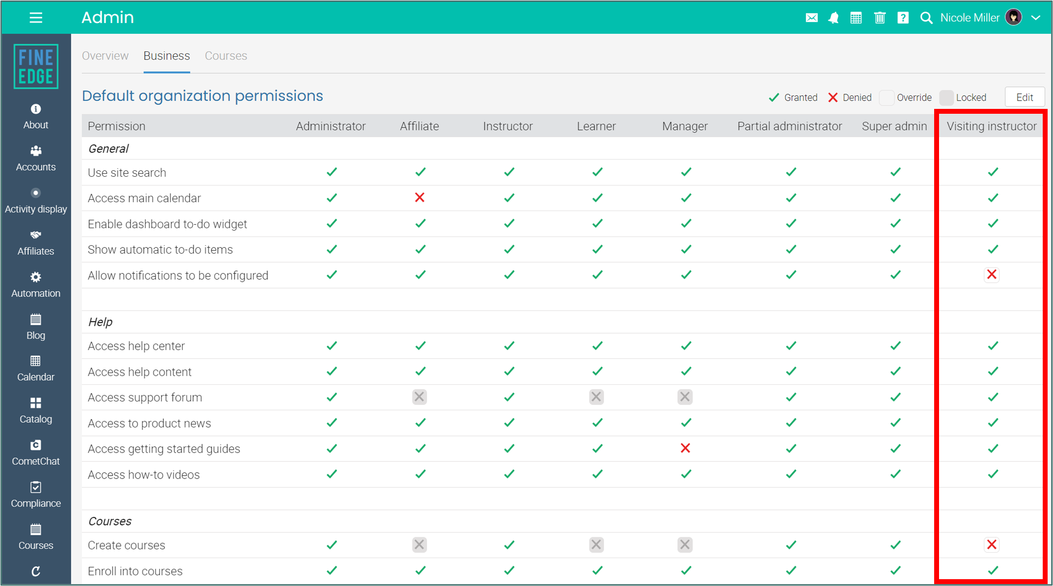Click the Edit button
1053x586 pixels.
(x=1024, y=97)
